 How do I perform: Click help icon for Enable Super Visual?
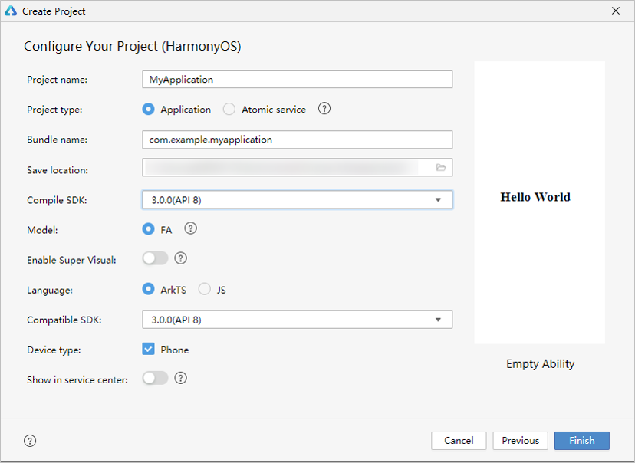click(181, 258)
